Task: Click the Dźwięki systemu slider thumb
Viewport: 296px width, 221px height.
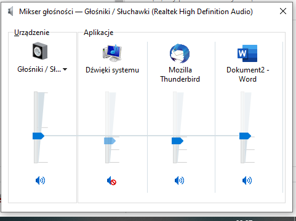Action: (x=110, y=141)
